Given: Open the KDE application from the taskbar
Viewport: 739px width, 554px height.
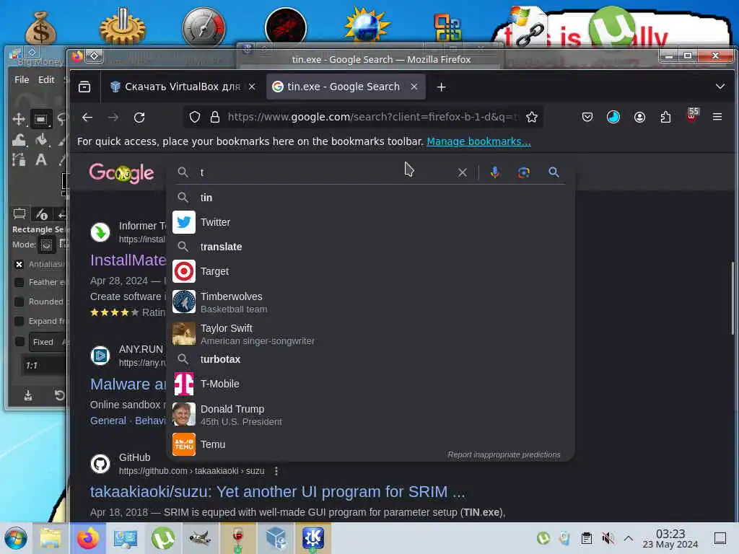Looking at the screenshot, I should [x=313, y=538].
